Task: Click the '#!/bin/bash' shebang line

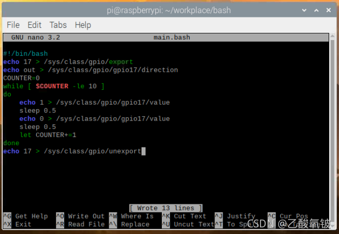Action: (x=26, y=54)
